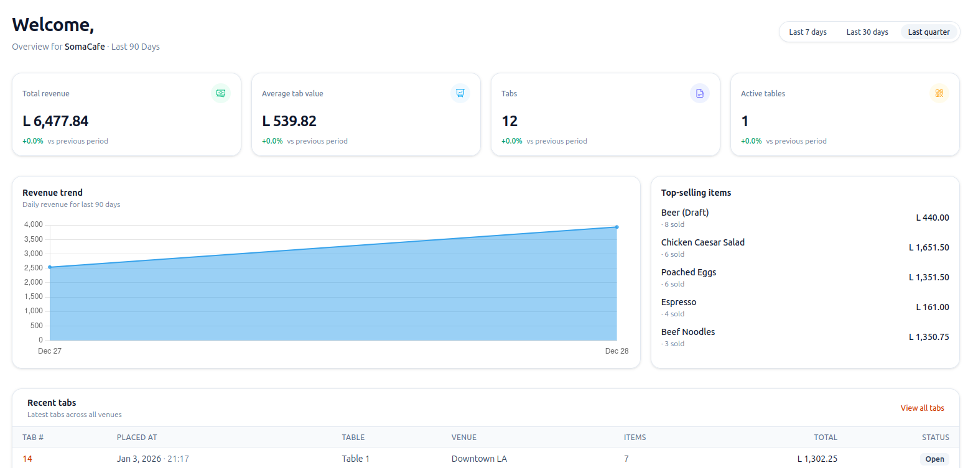This screenshot has width=968, height=468.
Task: Click the Average tab value chart icon
Action: tap(460, 93)
